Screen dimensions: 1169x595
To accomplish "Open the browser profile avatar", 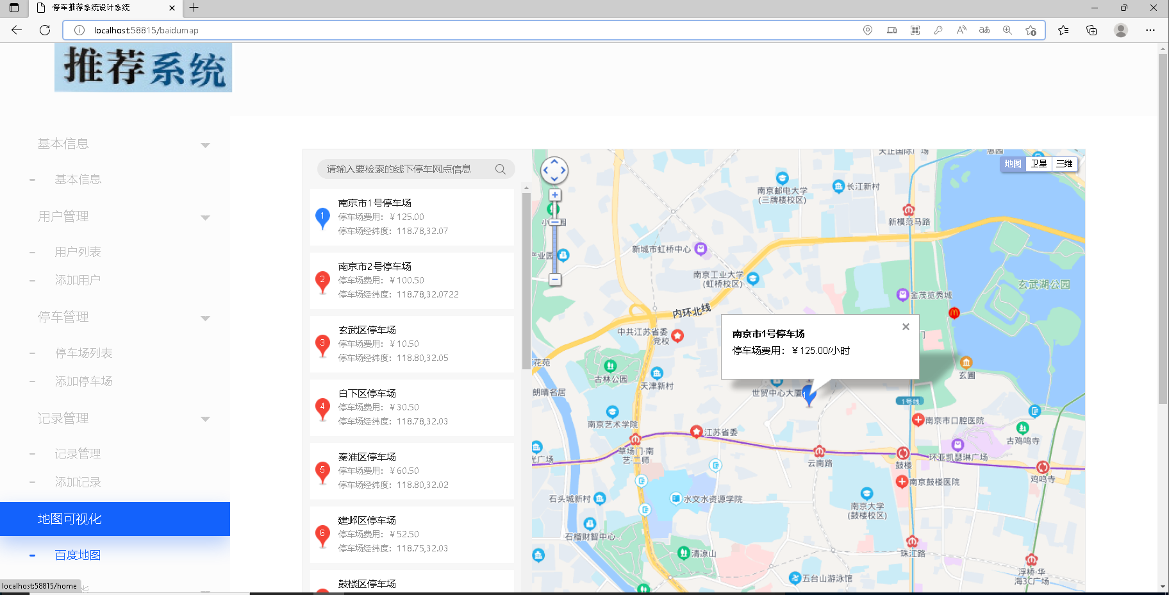I will (x=1121, y=30).
